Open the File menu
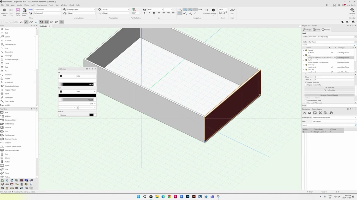 tap(3, 5)
